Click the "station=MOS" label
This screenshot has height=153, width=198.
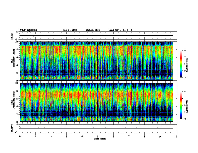coord(93,30)
